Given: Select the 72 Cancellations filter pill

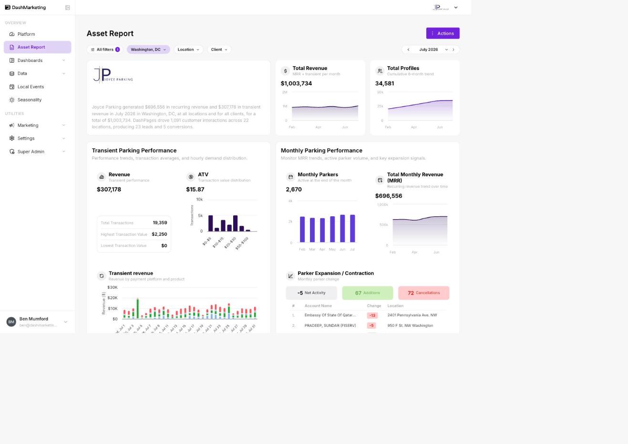Looking at the screenshot, I should point(423,293).
